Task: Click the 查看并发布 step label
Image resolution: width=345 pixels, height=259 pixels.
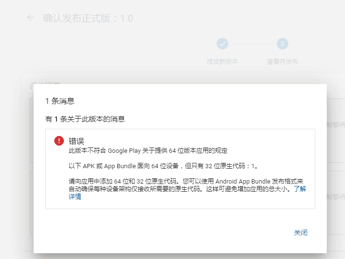Action: 282,62
